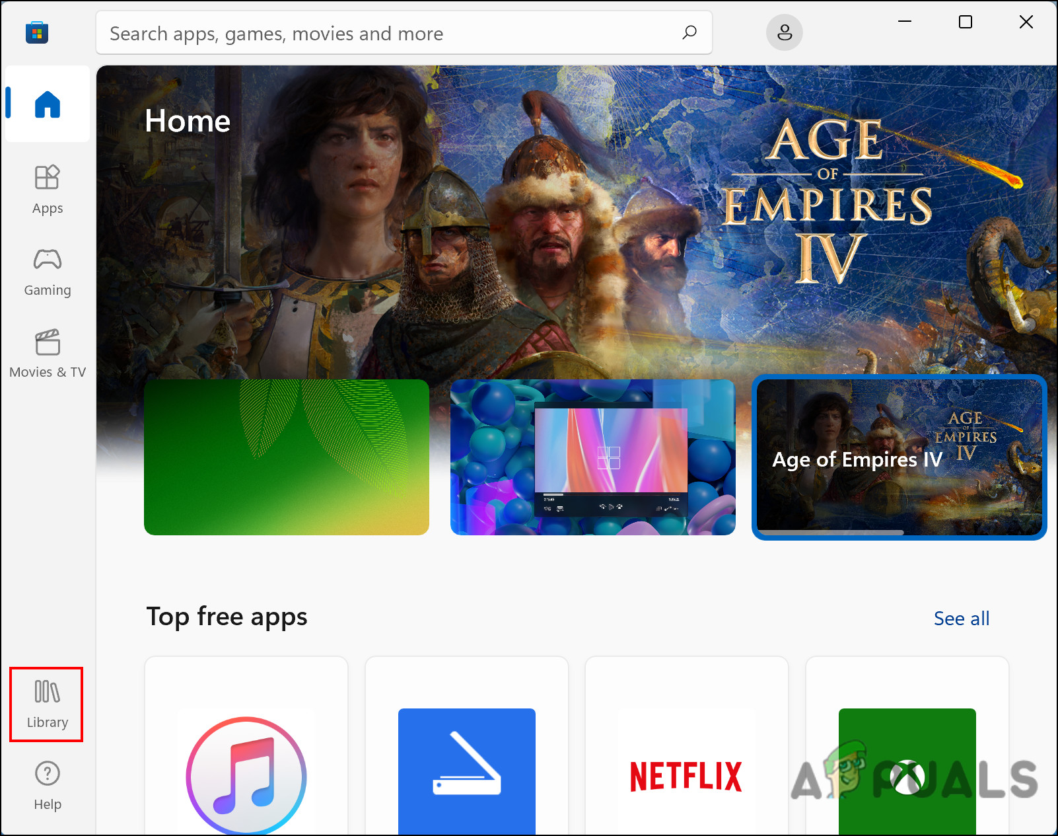Open your account profile
This screenshot has width=1058, height=836.
(784, 32)
